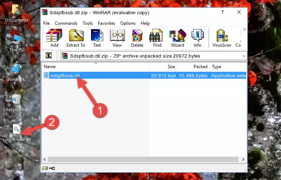Run the Test archive tool
Image resolution: width=281 pixels, height=180 pixels.
(97, 38)
